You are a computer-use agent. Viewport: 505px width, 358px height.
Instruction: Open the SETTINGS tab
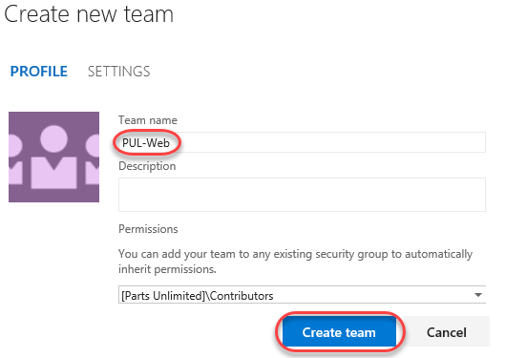[x=118, y=72]
